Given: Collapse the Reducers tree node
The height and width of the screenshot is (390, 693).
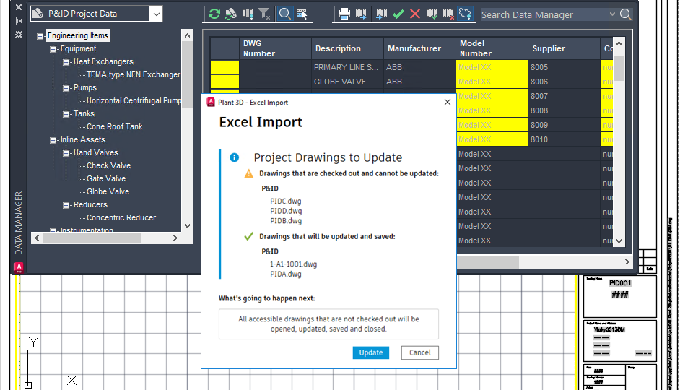Looking at the screenshot, I should (x=66, y=205).
